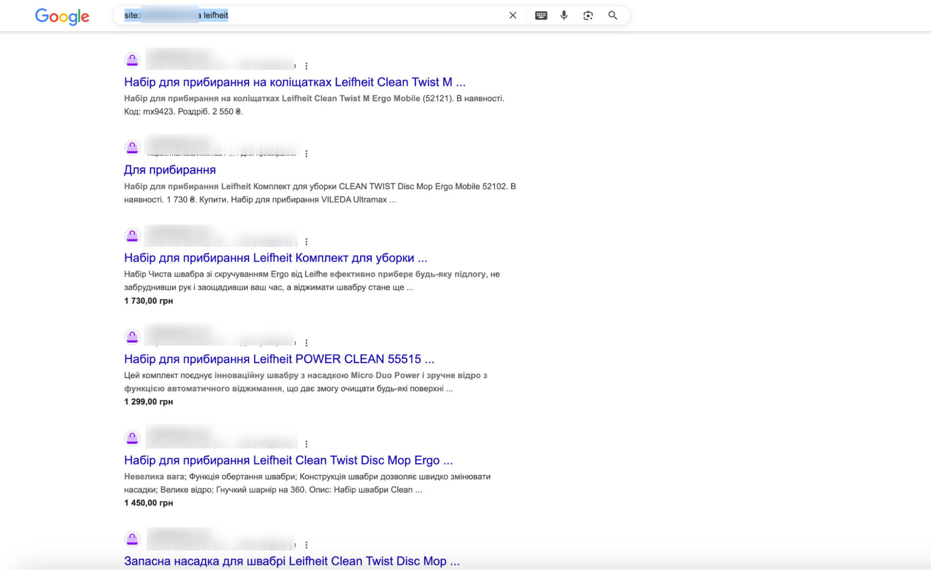Open search by image camera icon
Image resolution: width=931 pixels, height=570 pixels.
click(x=588, y=15)
